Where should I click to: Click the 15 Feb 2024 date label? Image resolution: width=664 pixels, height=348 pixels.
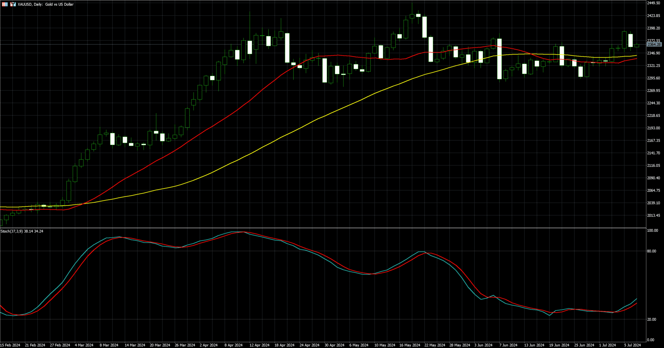click(x=10, y=345)
